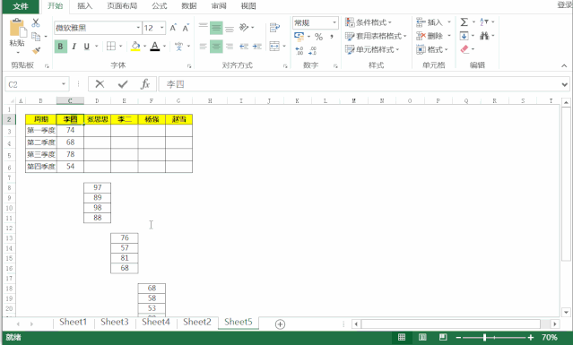Open the fill color dropdown arrow
The width and height of the screenshot is (573, 345).
tap(144, 47)
